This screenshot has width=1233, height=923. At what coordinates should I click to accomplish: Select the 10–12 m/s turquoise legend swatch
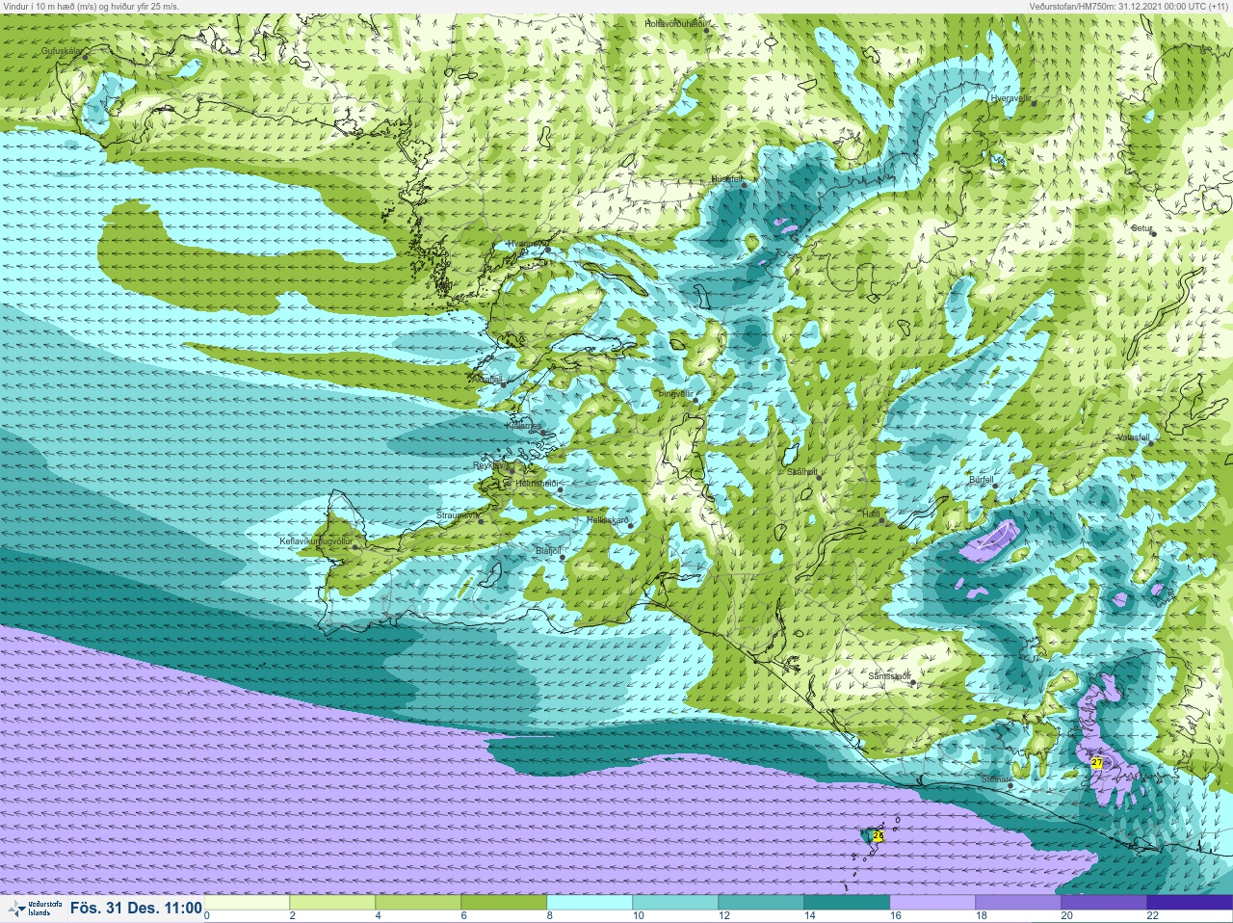pos(675,904)
